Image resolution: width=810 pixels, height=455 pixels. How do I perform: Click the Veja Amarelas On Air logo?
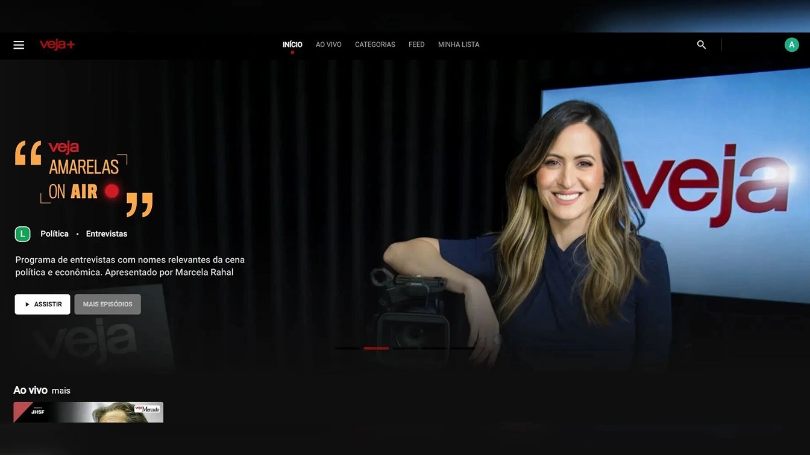click(x=84, y=178)
